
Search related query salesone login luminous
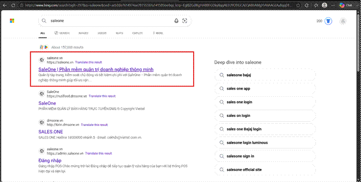pyautogui.click(x=265, y=143)
